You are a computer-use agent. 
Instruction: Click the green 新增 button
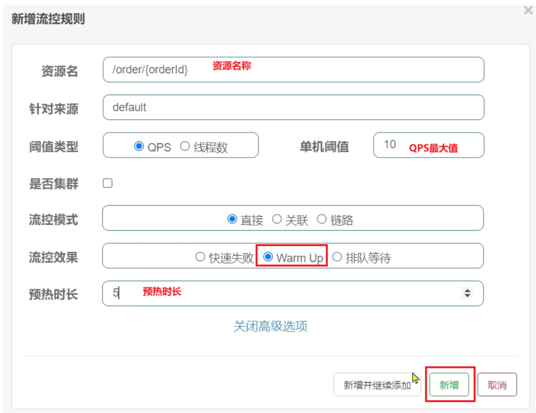pos(449,385)
